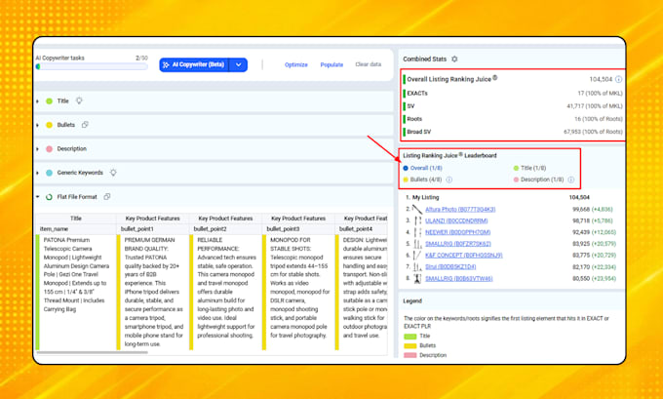Viewport: 663px width, 399px height.
Task: Click the Populate link
Action: click(x=331, y=64)
